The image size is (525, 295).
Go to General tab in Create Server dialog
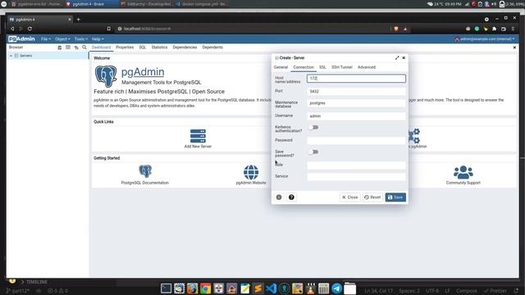pos(281,67)
